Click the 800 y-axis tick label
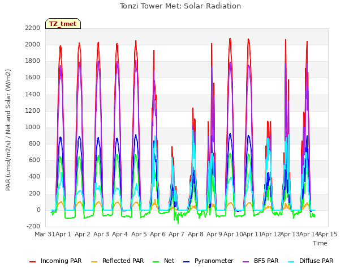The width and height of the screenshot is (362, 272). (35, 143)
